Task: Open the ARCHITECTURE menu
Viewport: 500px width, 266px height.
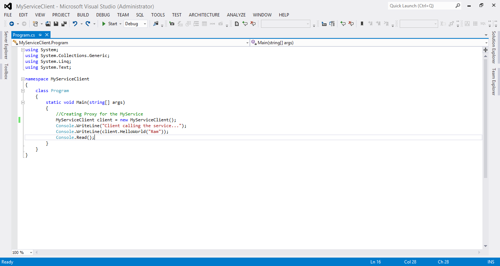Action: (x=204, y=15)
